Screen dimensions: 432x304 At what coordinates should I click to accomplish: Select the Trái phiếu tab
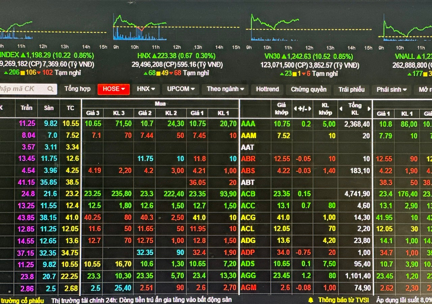tap(352, 89)
